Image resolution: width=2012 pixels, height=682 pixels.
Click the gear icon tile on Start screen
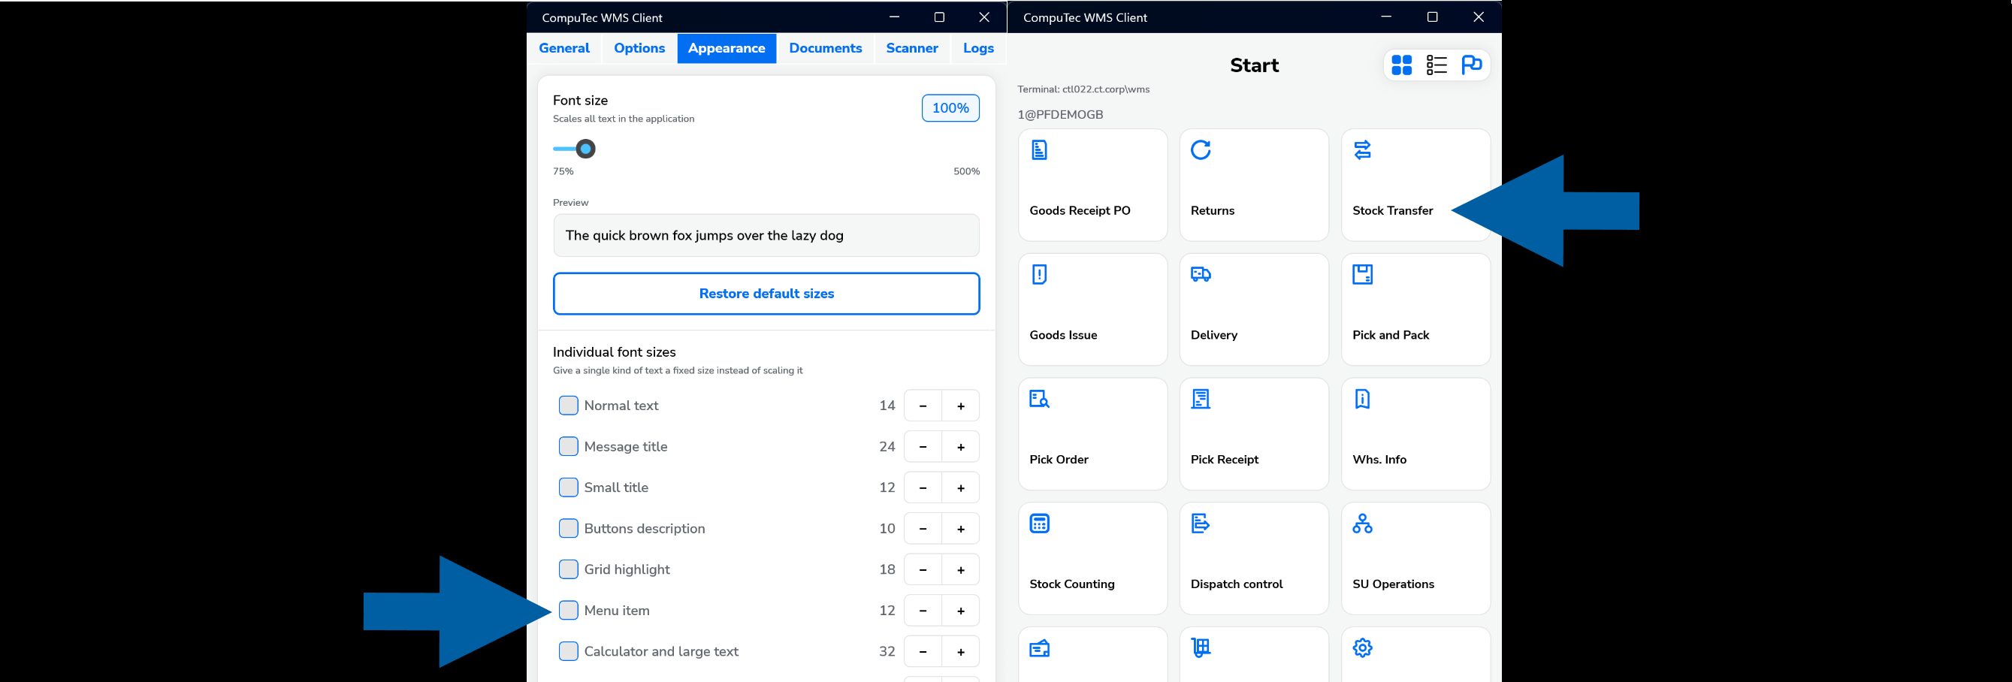tap(1415, 655)
